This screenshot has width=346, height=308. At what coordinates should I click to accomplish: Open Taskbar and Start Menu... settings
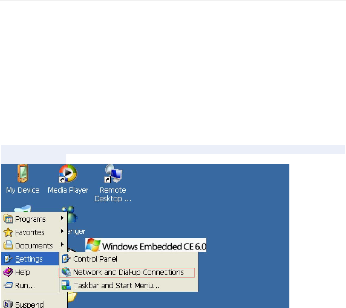coord(129,285)
